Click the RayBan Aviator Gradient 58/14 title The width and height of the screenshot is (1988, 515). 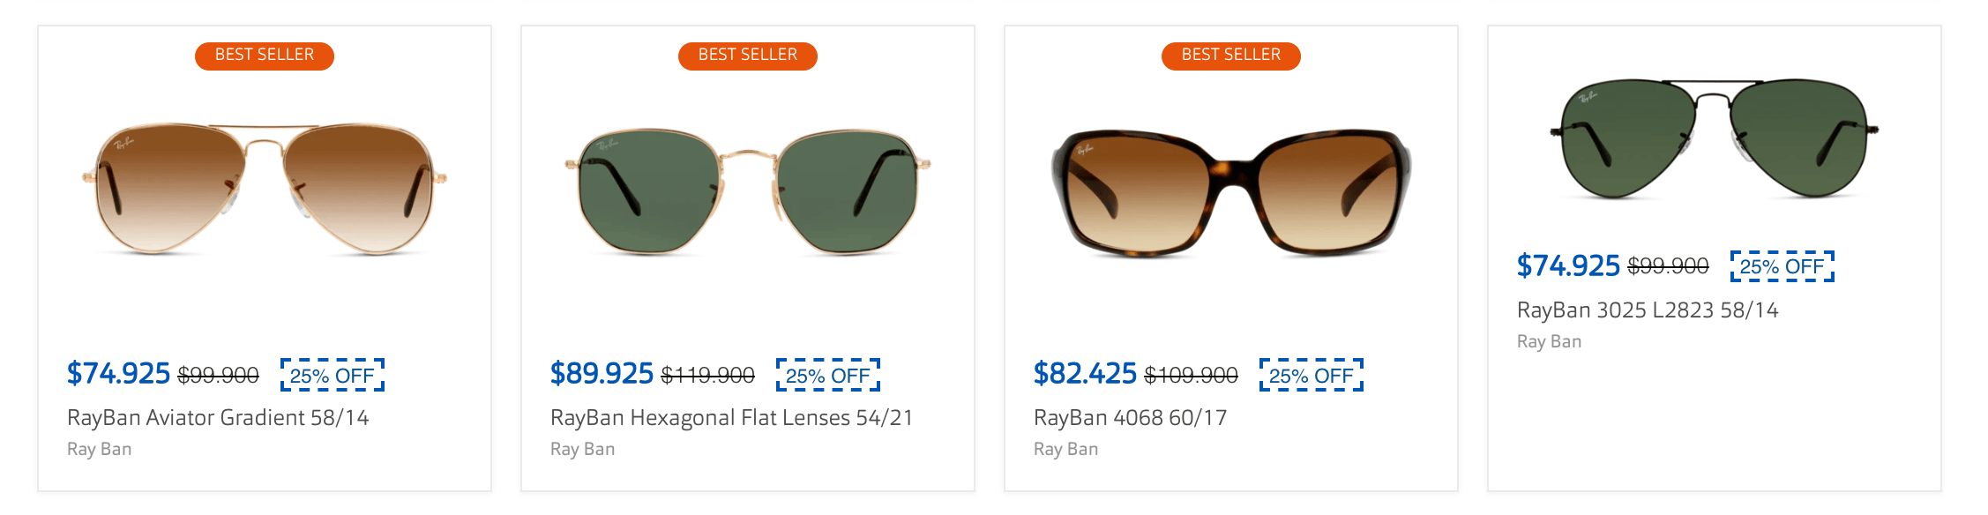[218, 417]
